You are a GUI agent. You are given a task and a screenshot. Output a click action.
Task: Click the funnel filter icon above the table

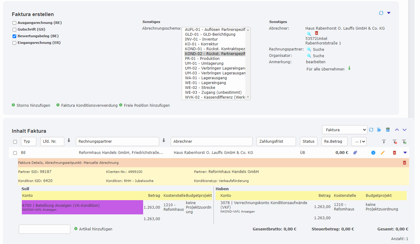click(x=384, y=141)
